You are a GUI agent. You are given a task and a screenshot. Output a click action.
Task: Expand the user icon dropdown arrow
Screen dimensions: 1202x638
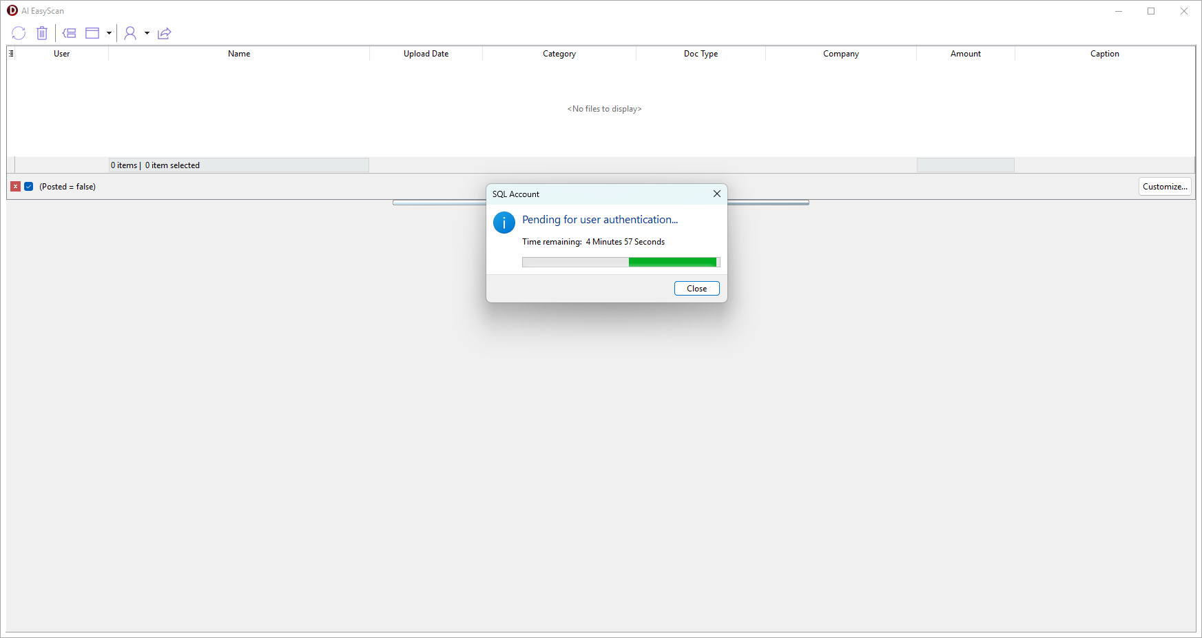pos(147,33)
